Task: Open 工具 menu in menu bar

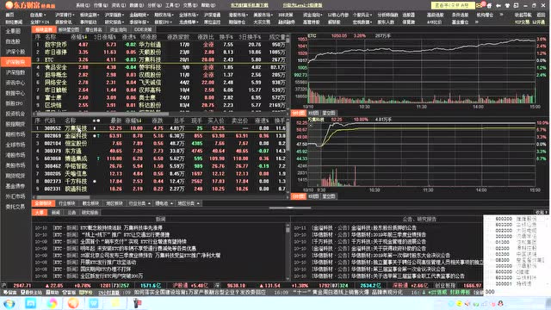Action: pos(172,5)
